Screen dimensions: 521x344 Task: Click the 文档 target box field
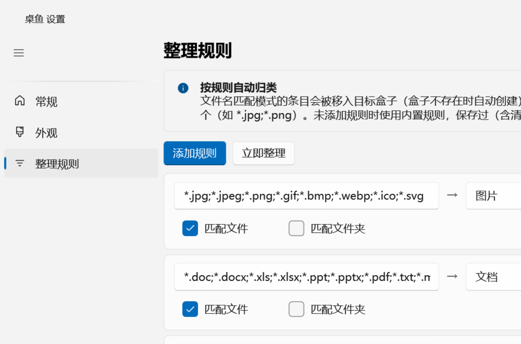494,277
